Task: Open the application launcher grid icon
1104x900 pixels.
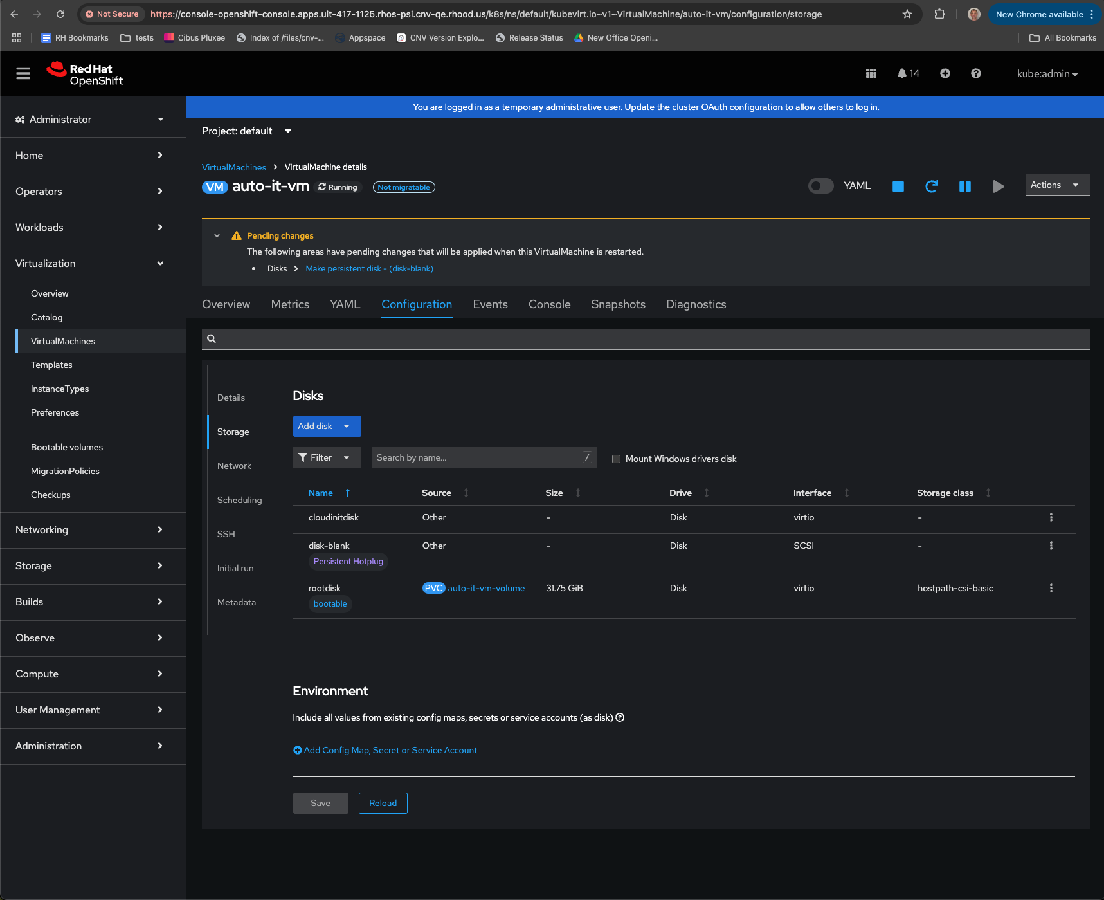Action: tap(871, 74)
